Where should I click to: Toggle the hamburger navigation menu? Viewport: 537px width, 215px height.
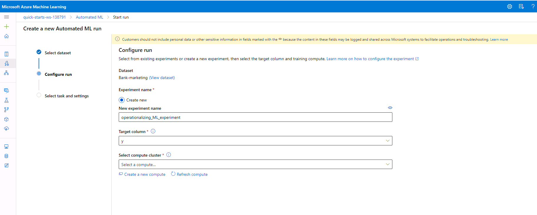6,17
